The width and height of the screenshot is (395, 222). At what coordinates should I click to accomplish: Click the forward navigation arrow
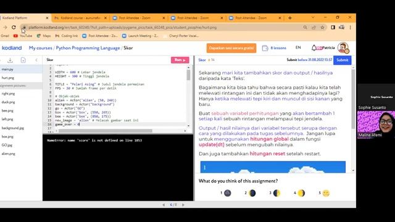[x=5, y=27]
